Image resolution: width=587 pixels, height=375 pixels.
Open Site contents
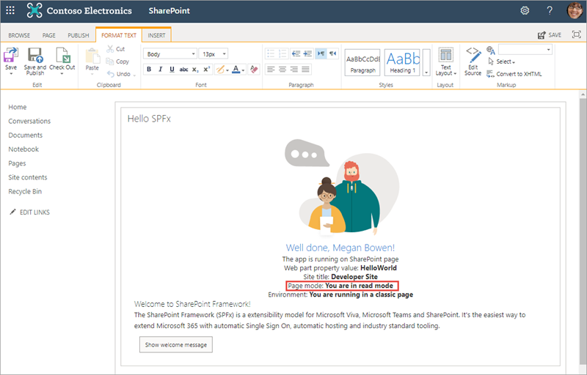tap(28, 177)
